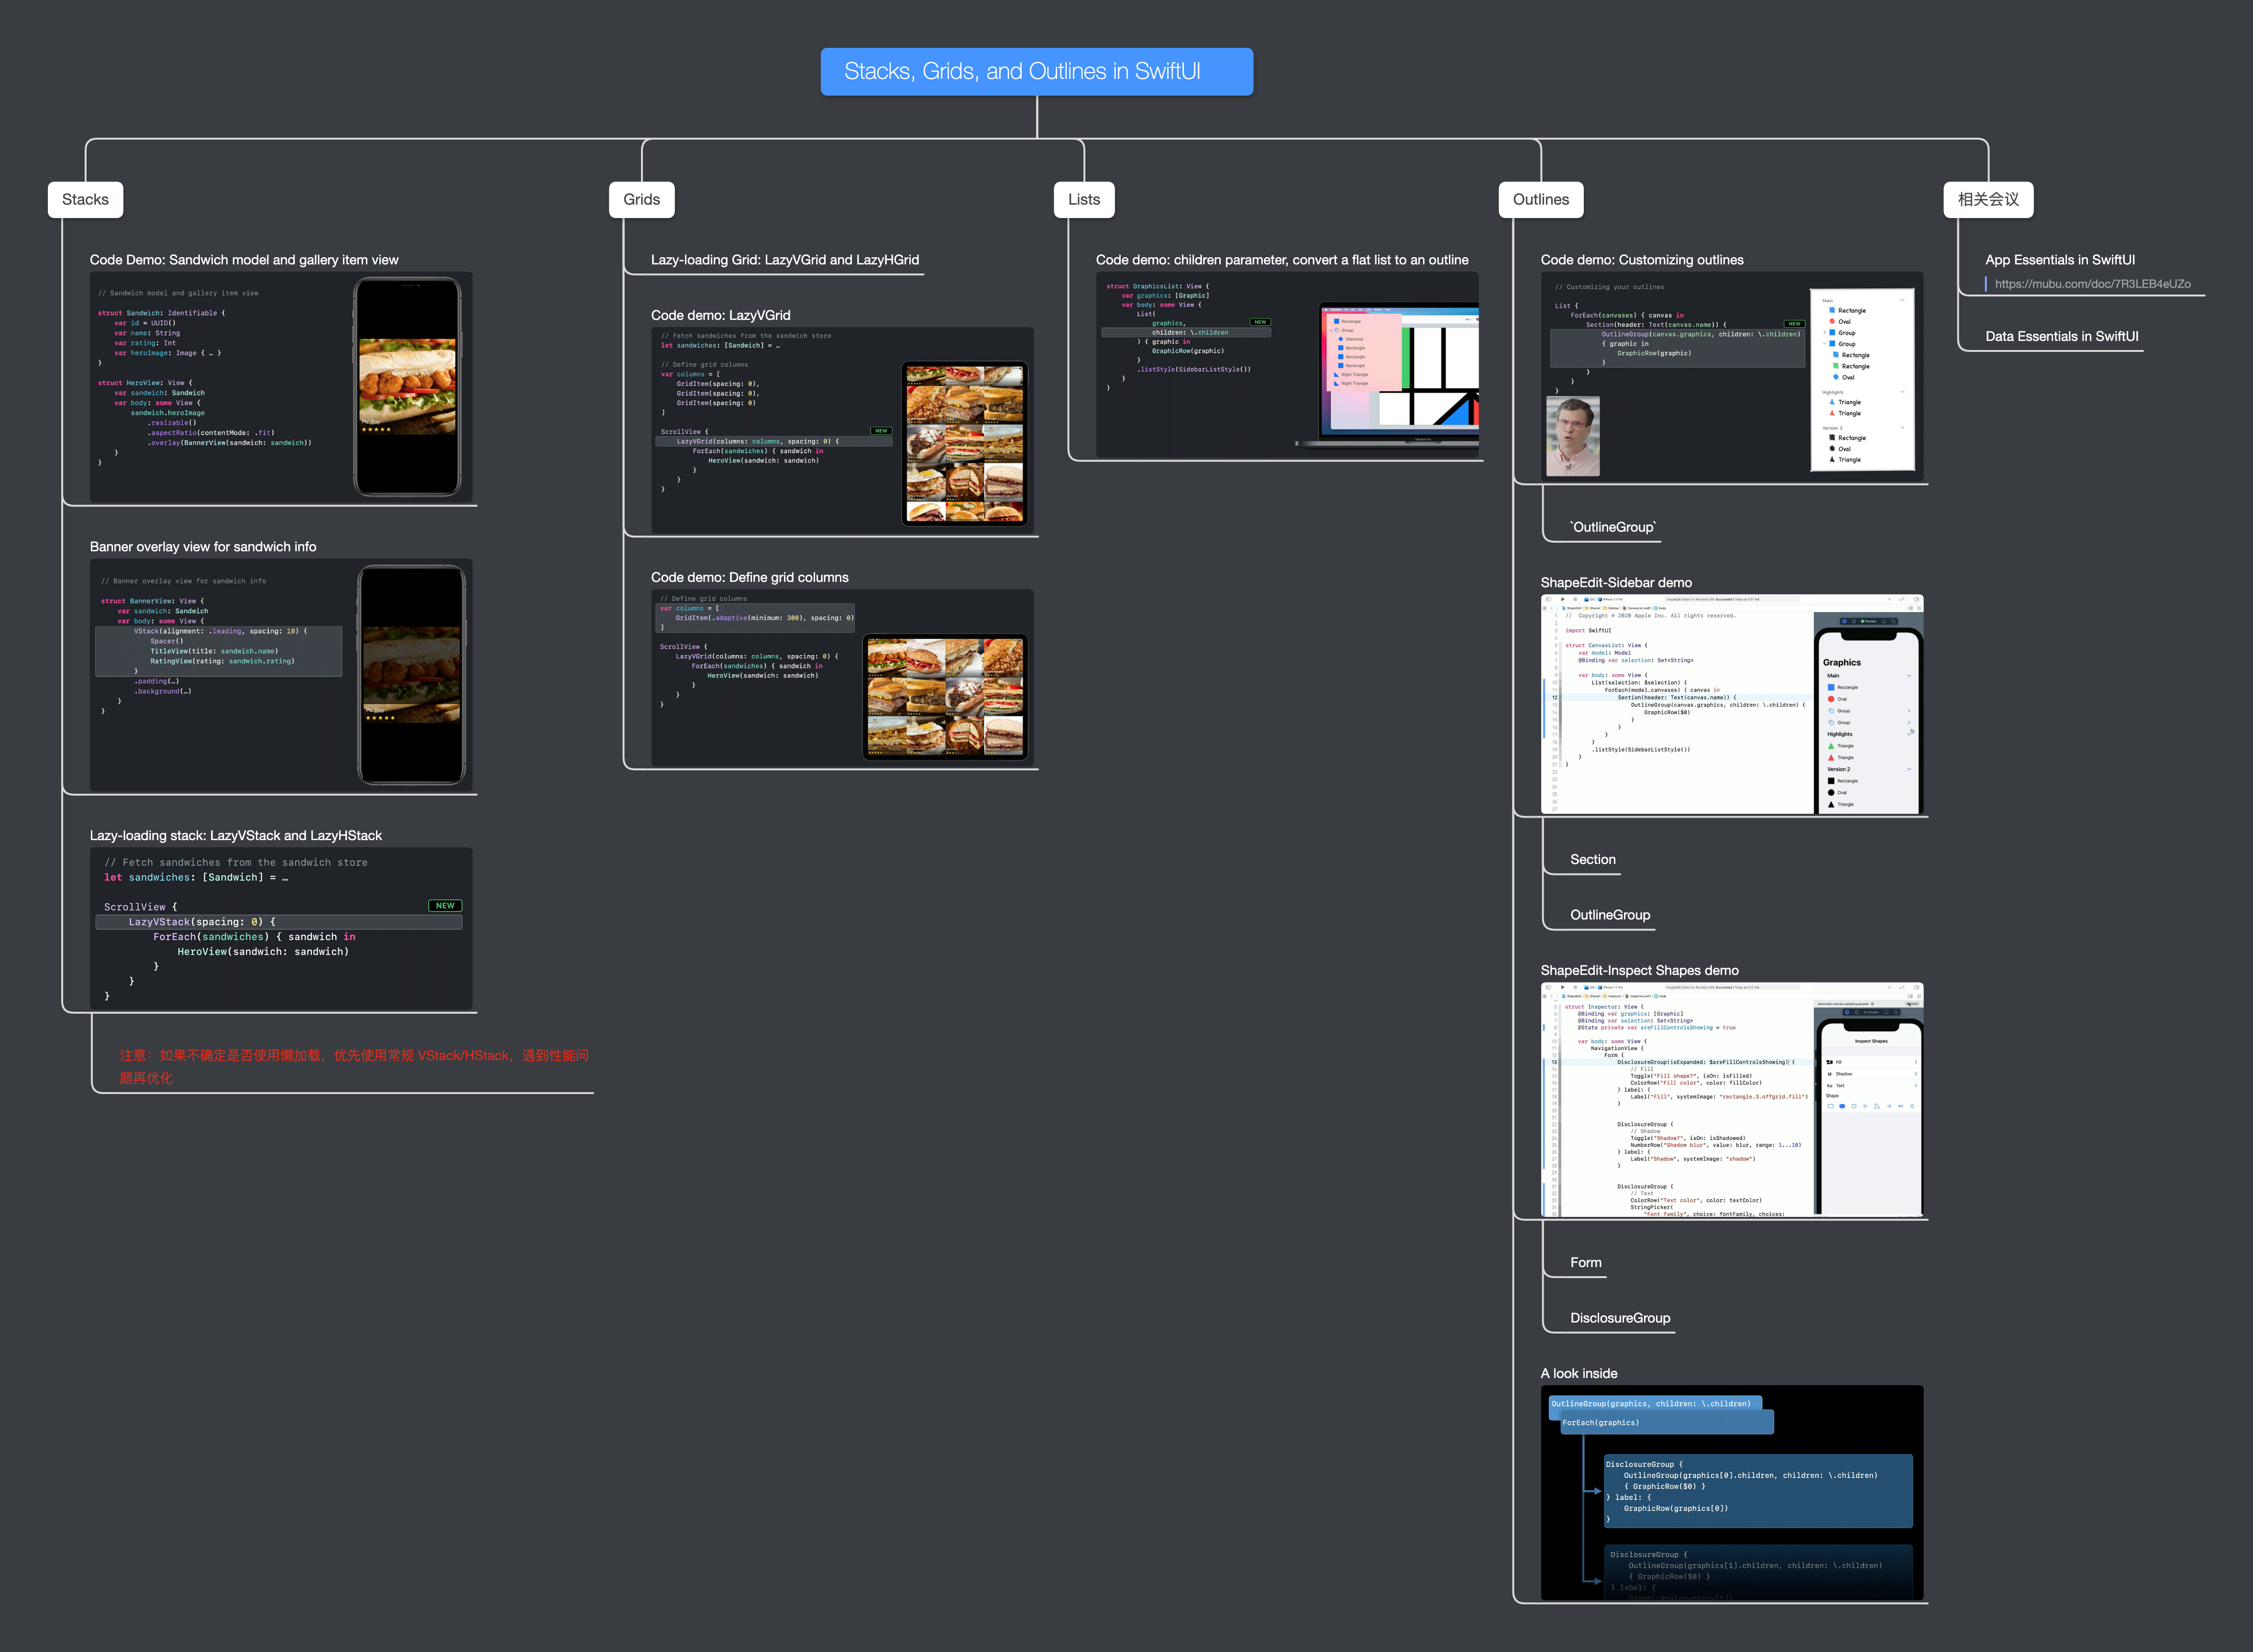Click the ShapeEdit-Sidebar demo screenshot

[x=1731, y=704]
